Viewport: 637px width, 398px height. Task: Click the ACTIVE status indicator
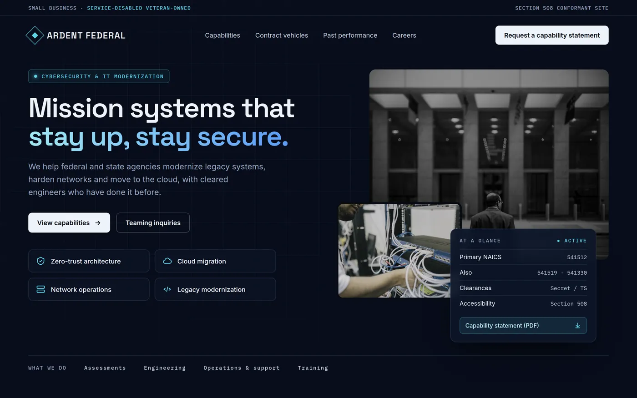(x=572, y=241)
